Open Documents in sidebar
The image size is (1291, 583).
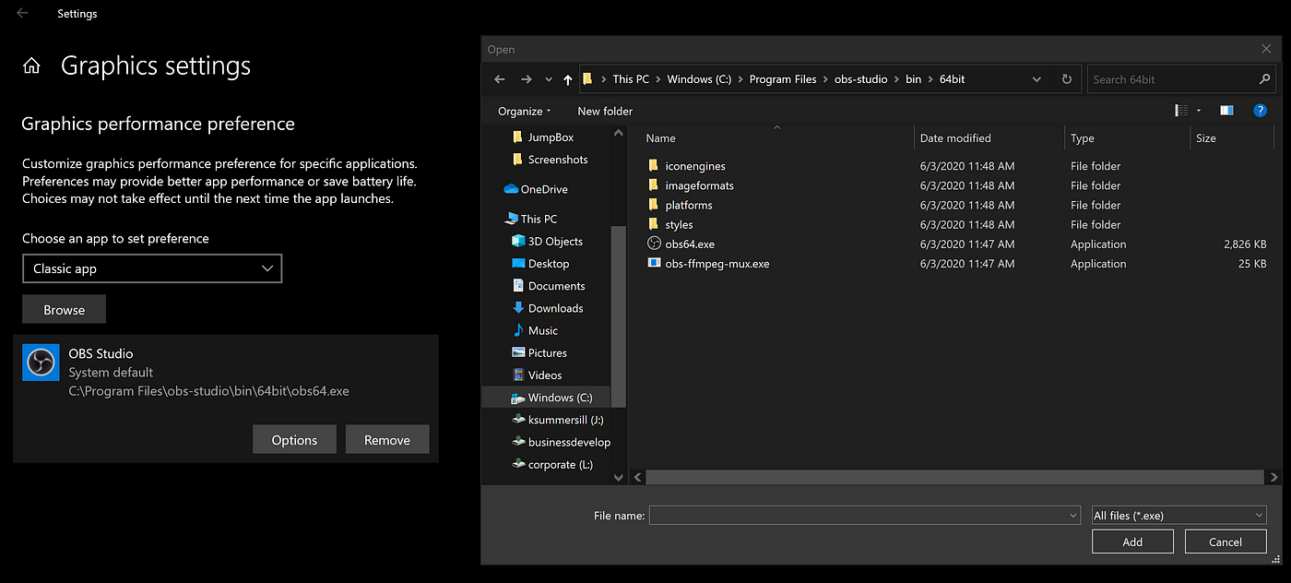(548, 286)
